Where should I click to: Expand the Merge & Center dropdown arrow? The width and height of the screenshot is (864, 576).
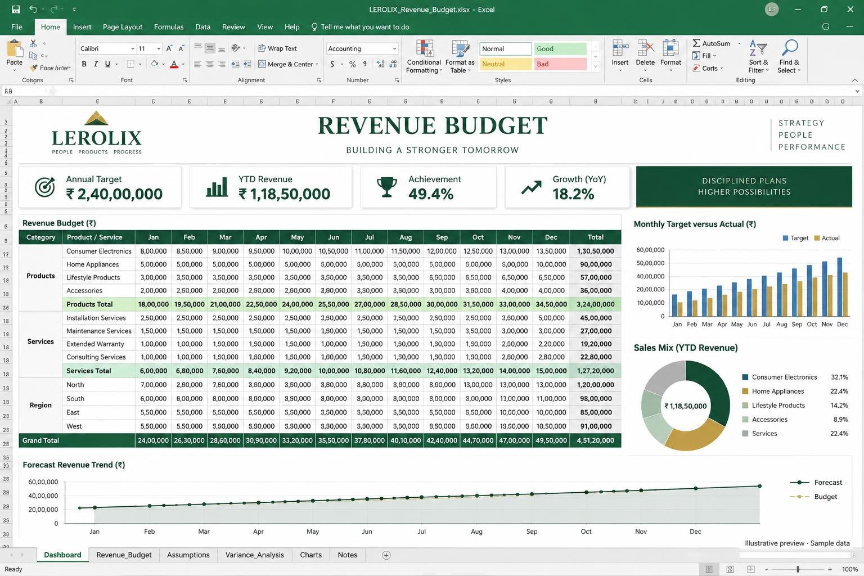(317, 64)
